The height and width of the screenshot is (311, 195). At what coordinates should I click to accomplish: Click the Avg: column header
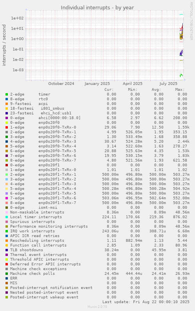point(157,90)
